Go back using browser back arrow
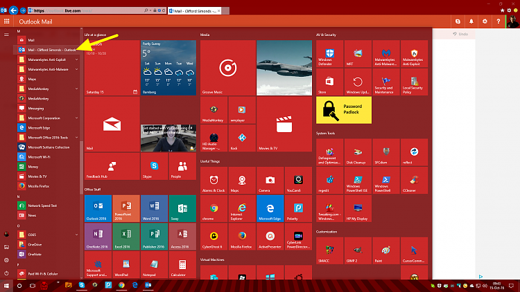Viewport: 520px width, 292px height. (13, 10)
